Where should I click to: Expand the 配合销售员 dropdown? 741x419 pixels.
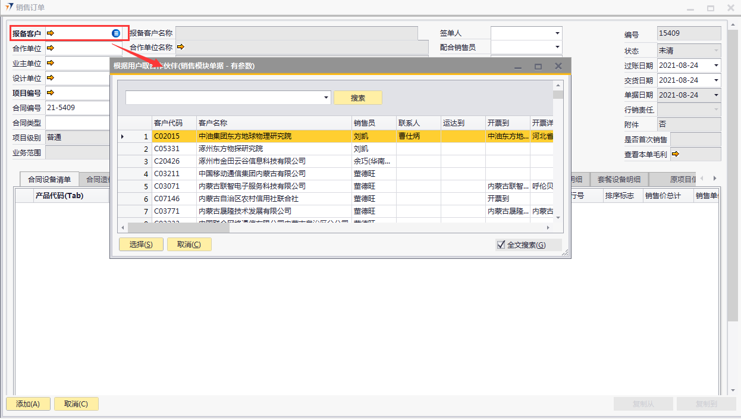(557, 47)
